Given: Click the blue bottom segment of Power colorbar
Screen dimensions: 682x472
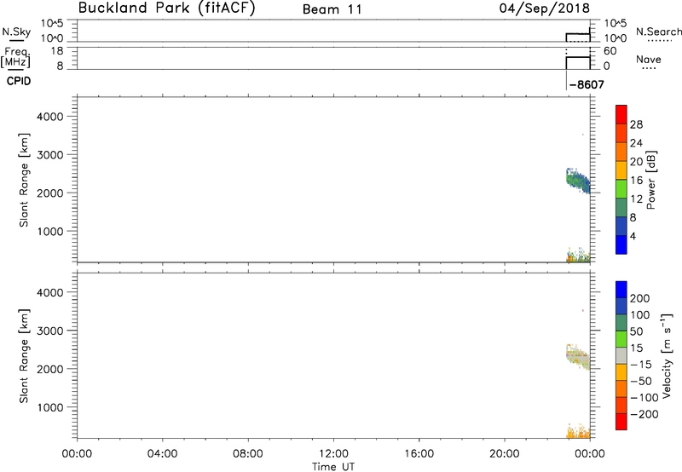Looking at the screenshot, I should click(621, 245).
